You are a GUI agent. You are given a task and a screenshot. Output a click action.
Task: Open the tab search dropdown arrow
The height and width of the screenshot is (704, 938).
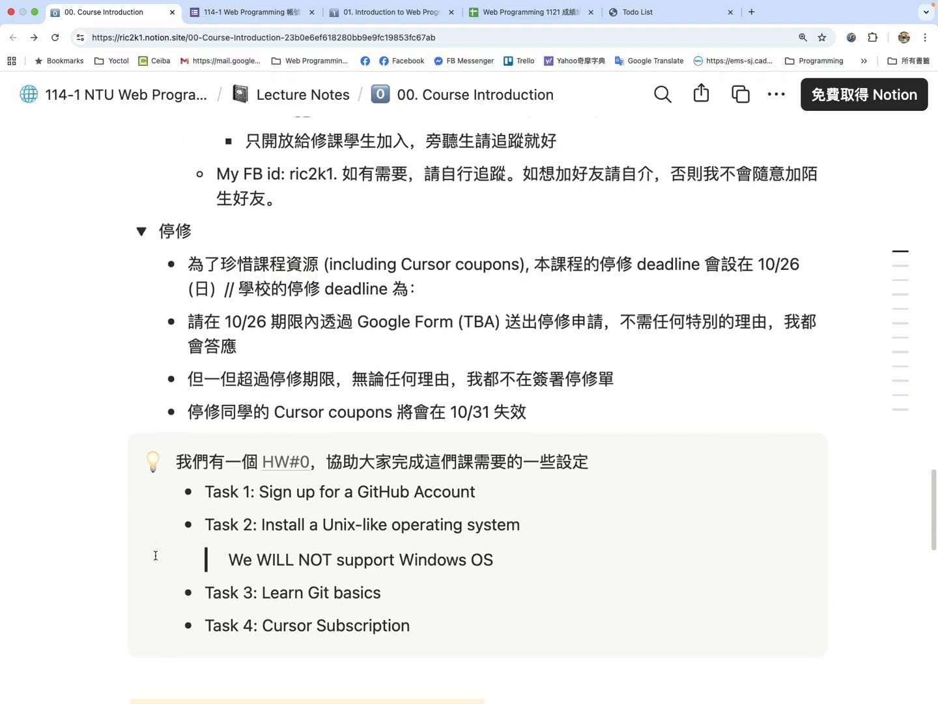coord(926,12)
